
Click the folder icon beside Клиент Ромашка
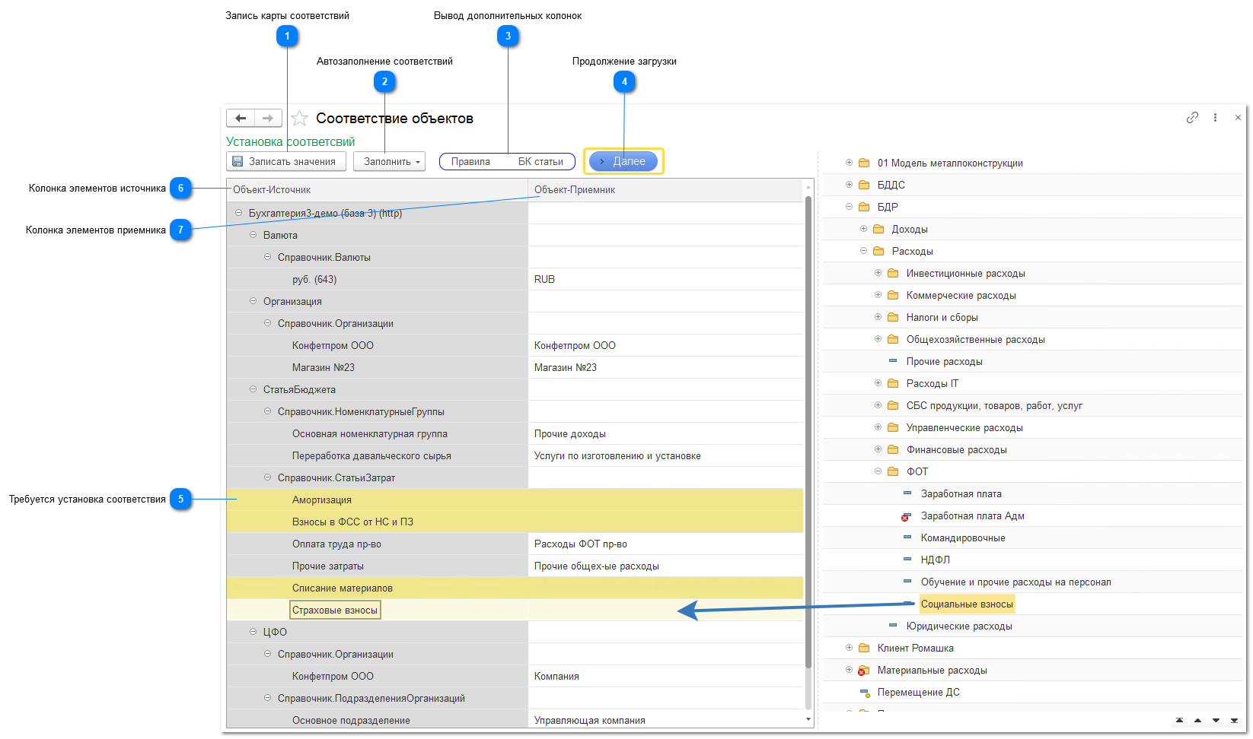pyautogui.click(x=864, y=648)
